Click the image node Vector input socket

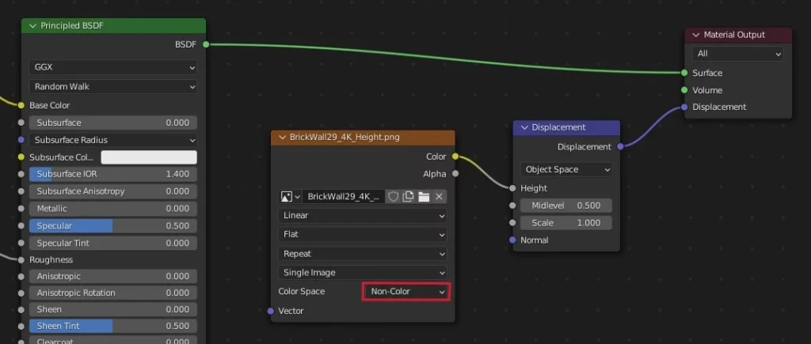[x=271, y=311]
